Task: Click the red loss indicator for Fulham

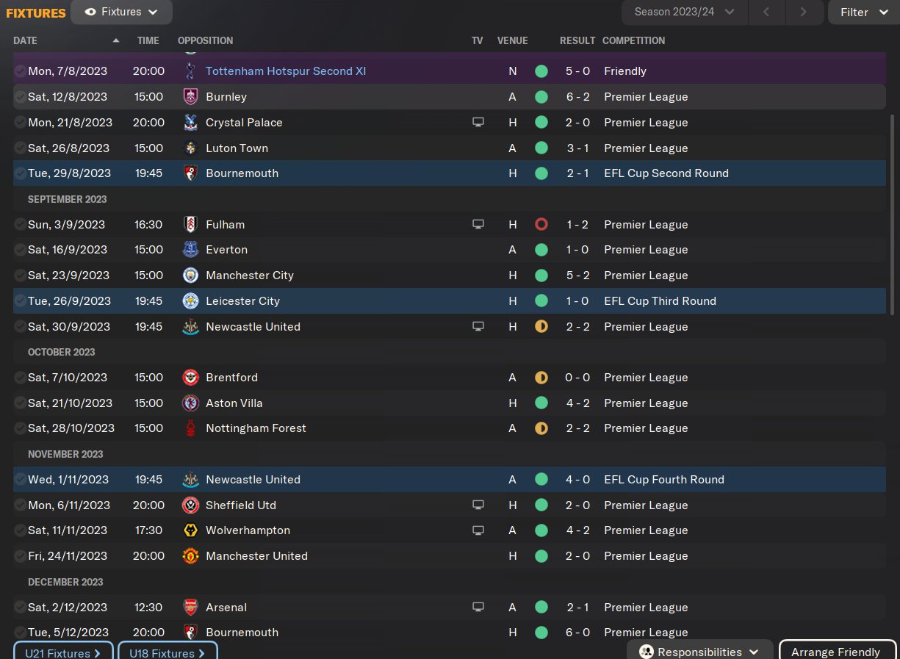Action: click(541, 225)
